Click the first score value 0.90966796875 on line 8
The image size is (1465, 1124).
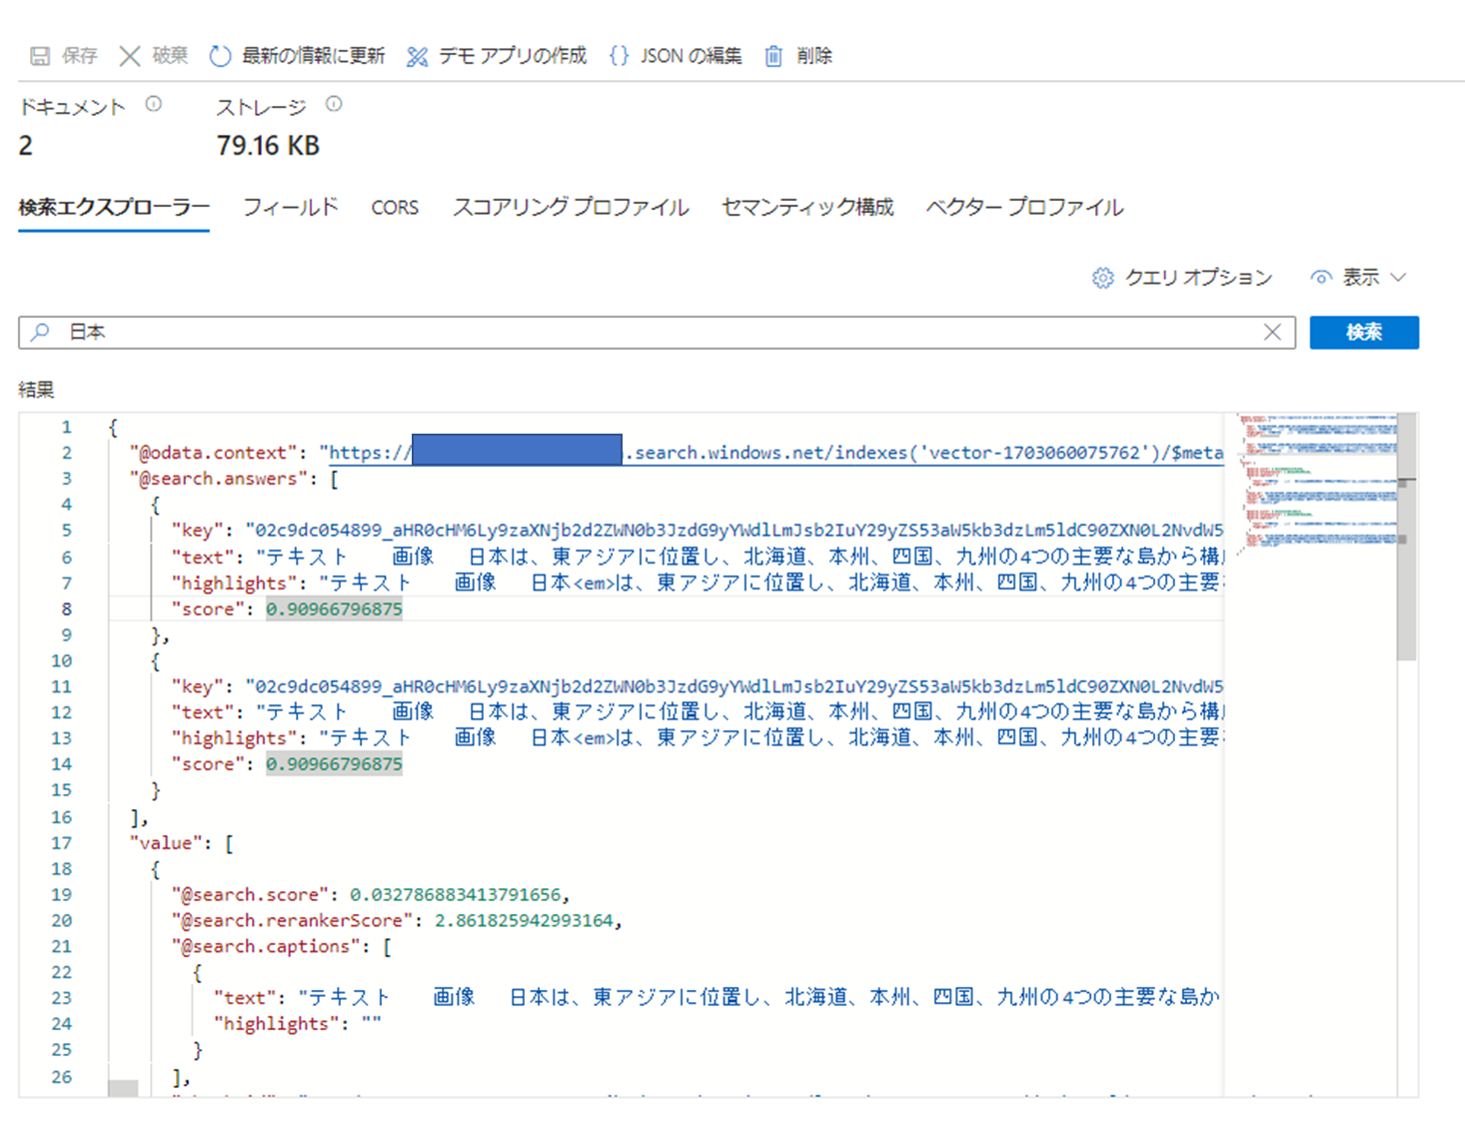click(x=334, y=608)
